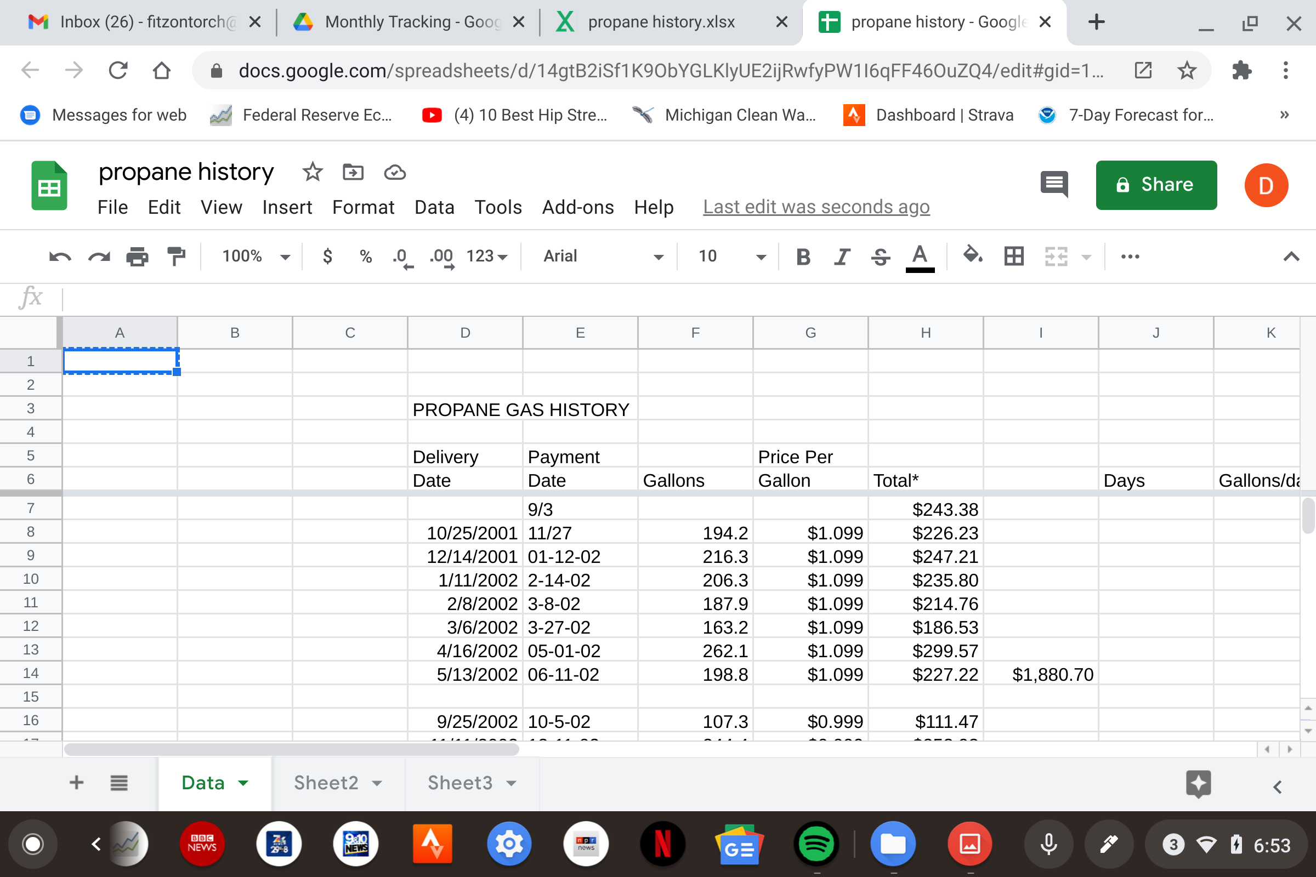1316x877 pixels.
Task: Toggle Bold formatting
Action: (x=803, y=257)
